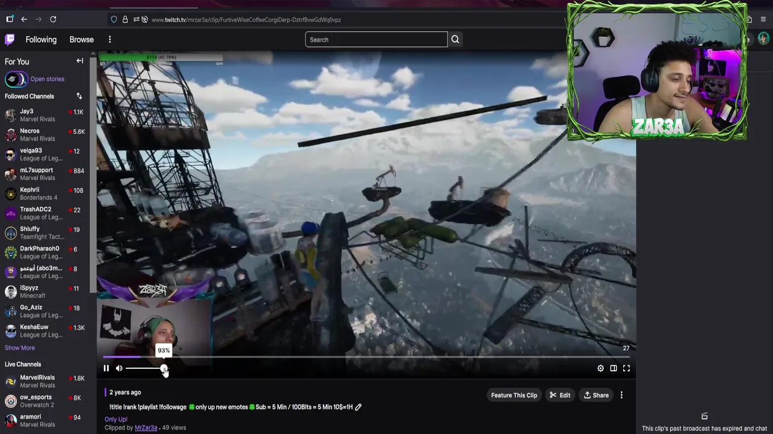Mute the clip volume speaker icon

119,368
